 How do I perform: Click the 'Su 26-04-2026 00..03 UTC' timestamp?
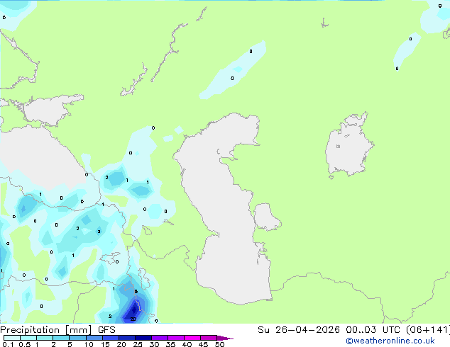pos(330,330)
